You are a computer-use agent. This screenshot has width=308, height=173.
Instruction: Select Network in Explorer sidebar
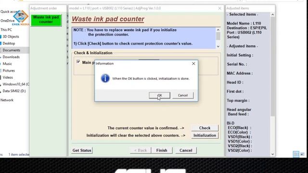tap(7, 100)
